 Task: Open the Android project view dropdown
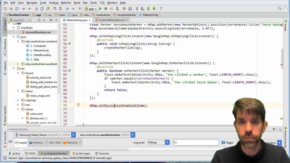(x=20, y=20)
